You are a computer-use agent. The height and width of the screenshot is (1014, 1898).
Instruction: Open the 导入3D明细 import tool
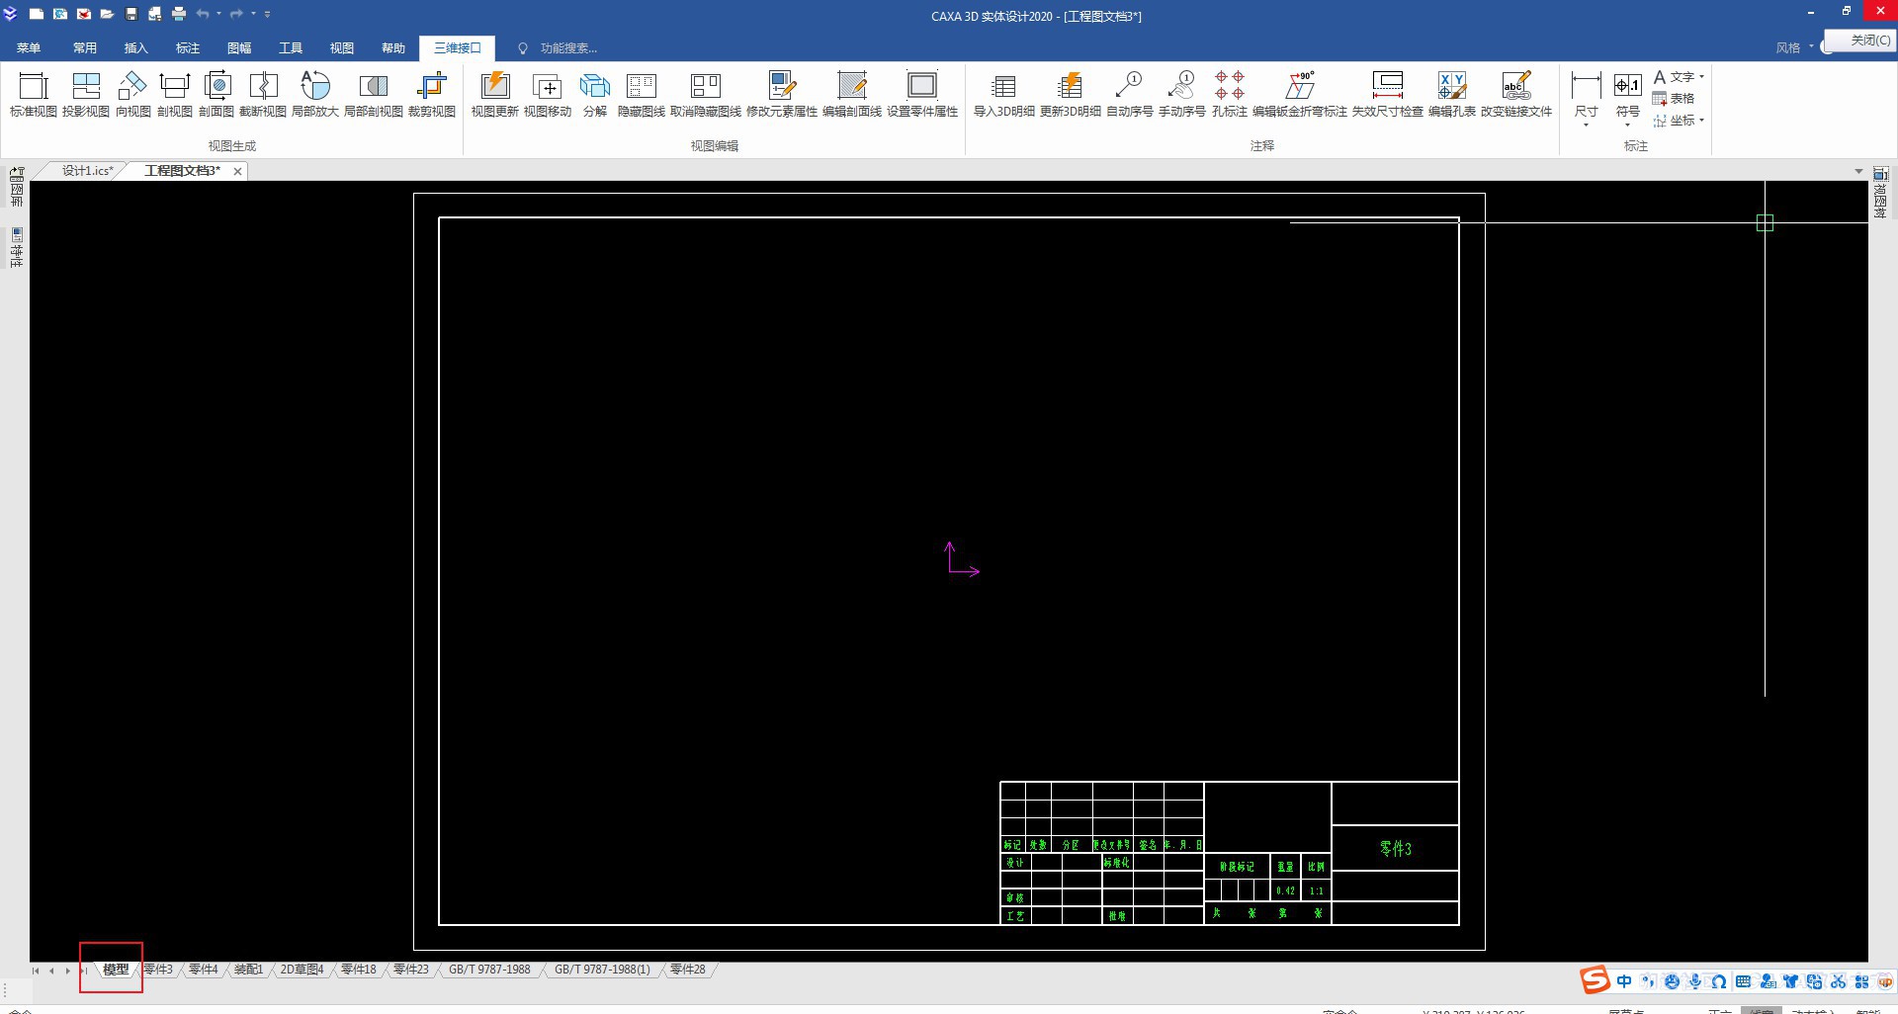pyautogui.click(x=1003, y=94)
